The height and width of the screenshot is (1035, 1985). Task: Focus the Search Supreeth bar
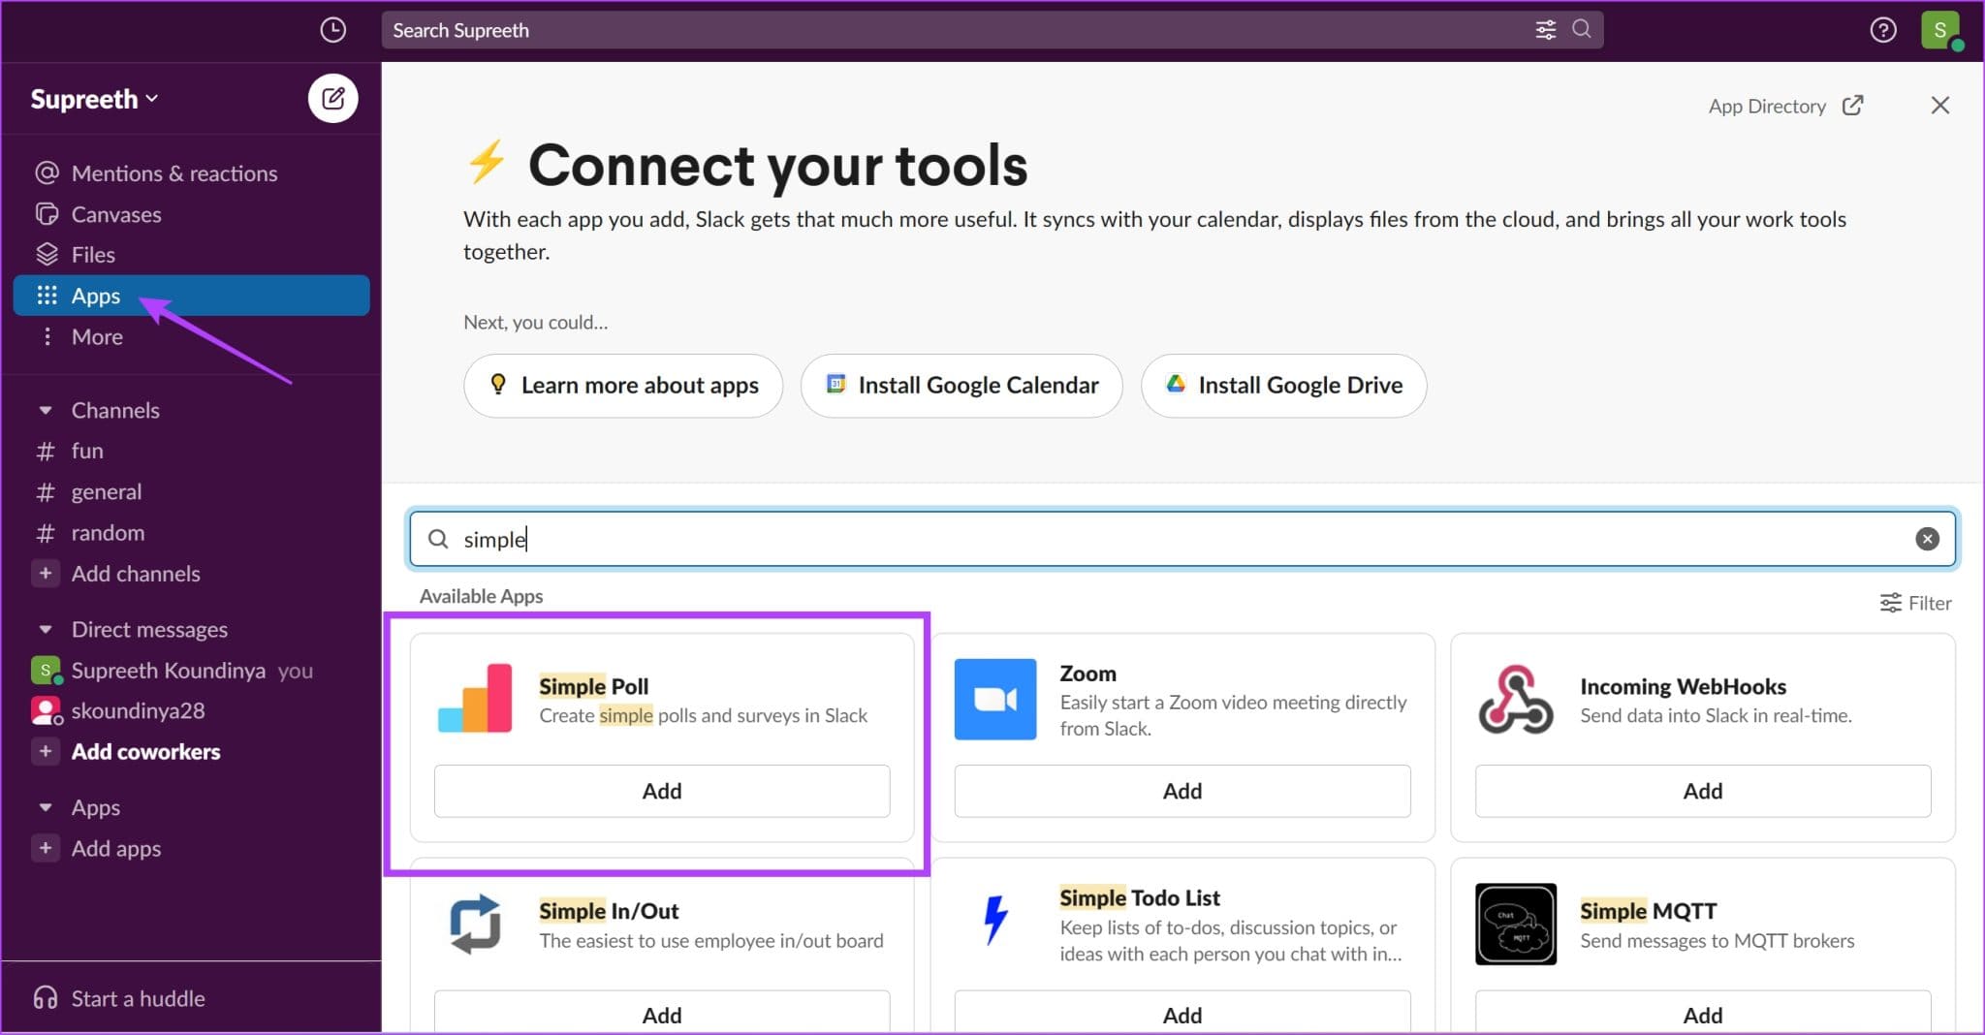pyautogui.click(x=992, y=30)
